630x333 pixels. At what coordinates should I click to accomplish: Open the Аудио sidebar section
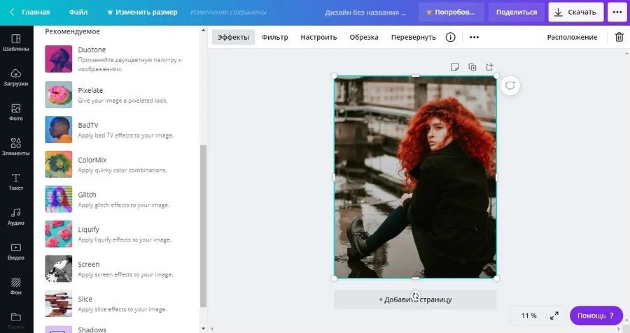tap(16, 217)
